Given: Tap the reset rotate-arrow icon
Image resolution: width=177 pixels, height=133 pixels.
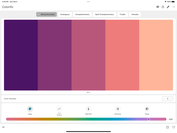Looking at the screenshot, I should click(x=163, y=7).
